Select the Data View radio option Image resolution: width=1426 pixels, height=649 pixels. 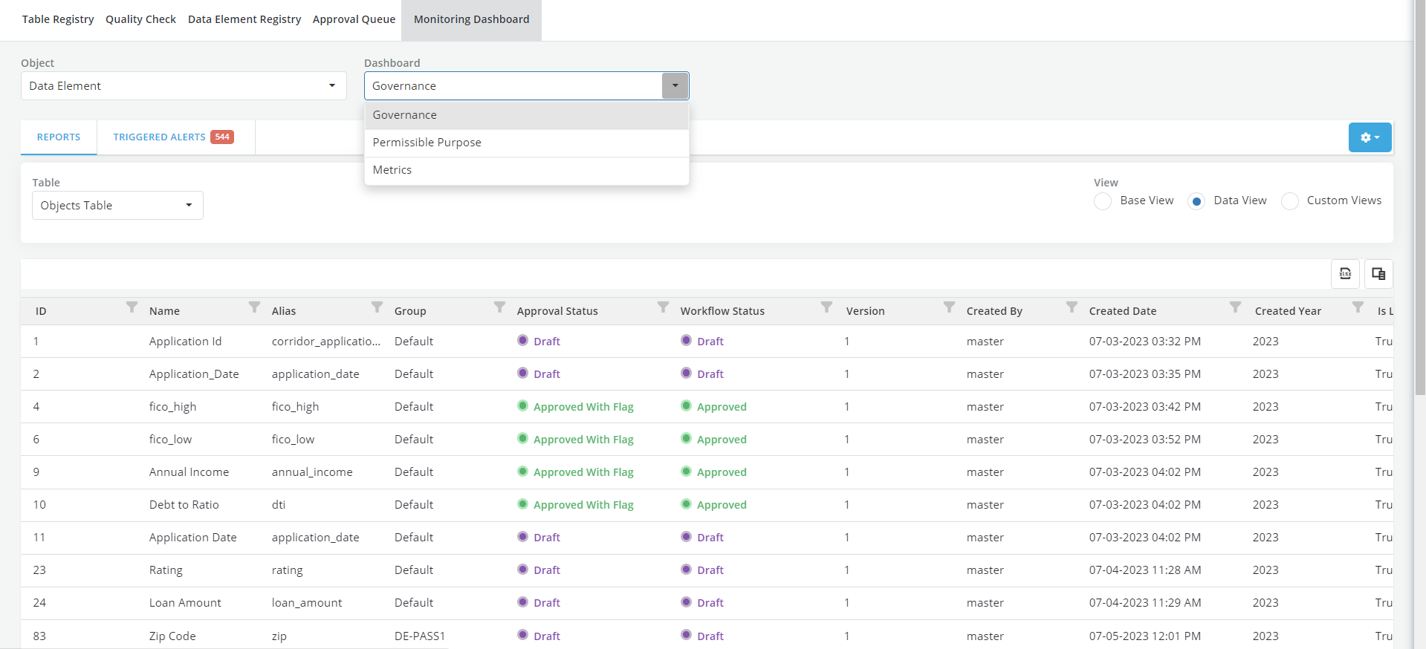[1196, 201]
